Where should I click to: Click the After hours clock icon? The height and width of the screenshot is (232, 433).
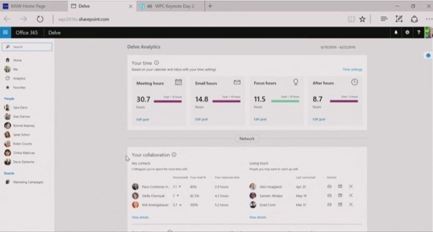(x=355, y=82)
